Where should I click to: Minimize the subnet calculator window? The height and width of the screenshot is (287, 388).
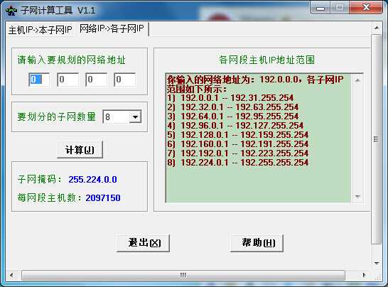320,8
